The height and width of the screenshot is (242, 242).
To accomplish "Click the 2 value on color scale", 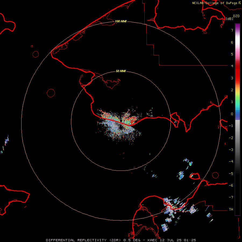I will (232, 90).
